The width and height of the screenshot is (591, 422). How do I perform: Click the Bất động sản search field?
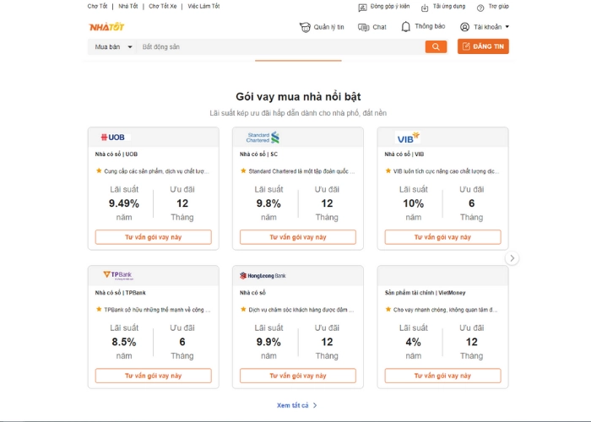click(279, 46)
